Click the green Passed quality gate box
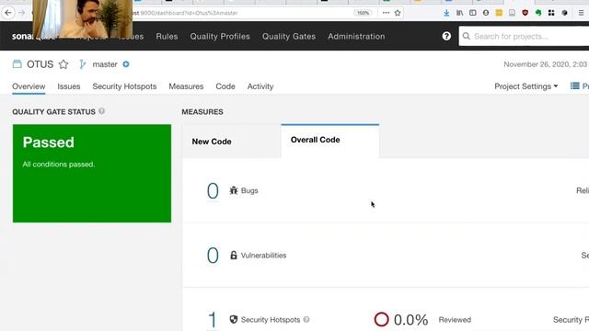This screenshot has width=589, height=331. pyautogui.click(x=92, y=174)
